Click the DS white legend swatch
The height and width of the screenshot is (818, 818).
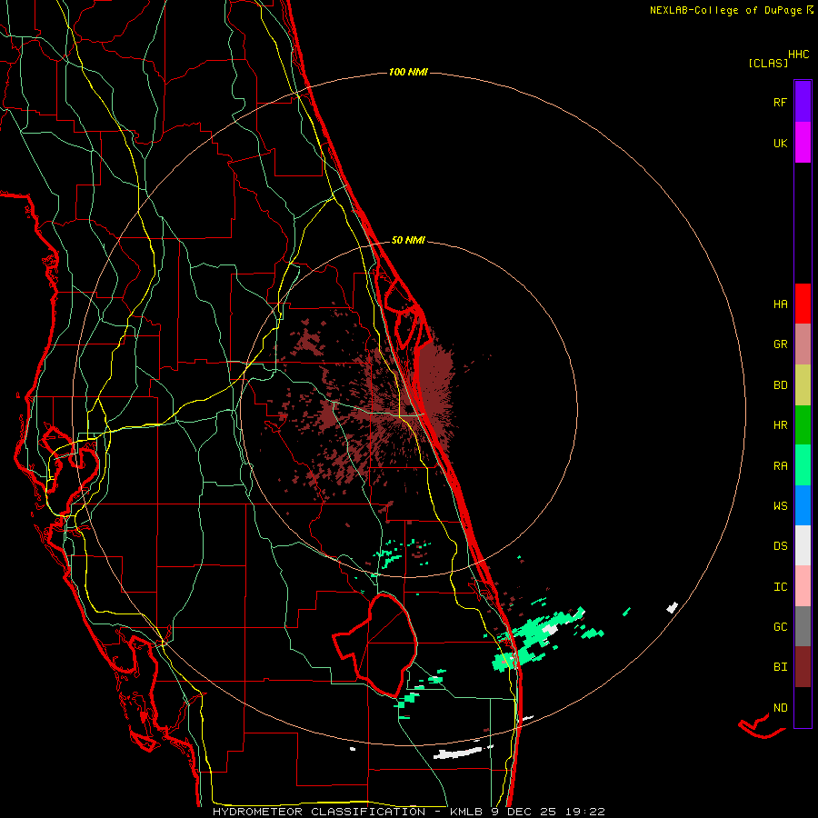tap(803, 545)
